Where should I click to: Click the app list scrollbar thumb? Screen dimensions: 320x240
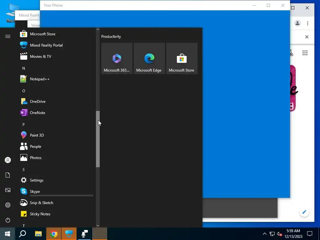(98, 139)
